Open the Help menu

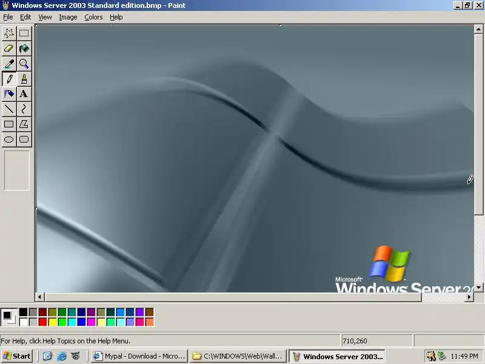[116, 18]
